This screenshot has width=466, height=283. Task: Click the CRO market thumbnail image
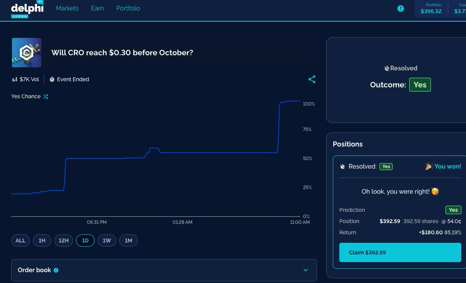[27, 52]
